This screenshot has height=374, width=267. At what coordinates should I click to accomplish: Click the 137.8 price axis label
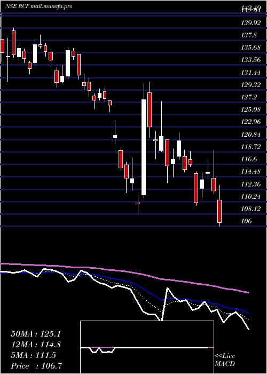pyautogui.click(x=249, y=35)
